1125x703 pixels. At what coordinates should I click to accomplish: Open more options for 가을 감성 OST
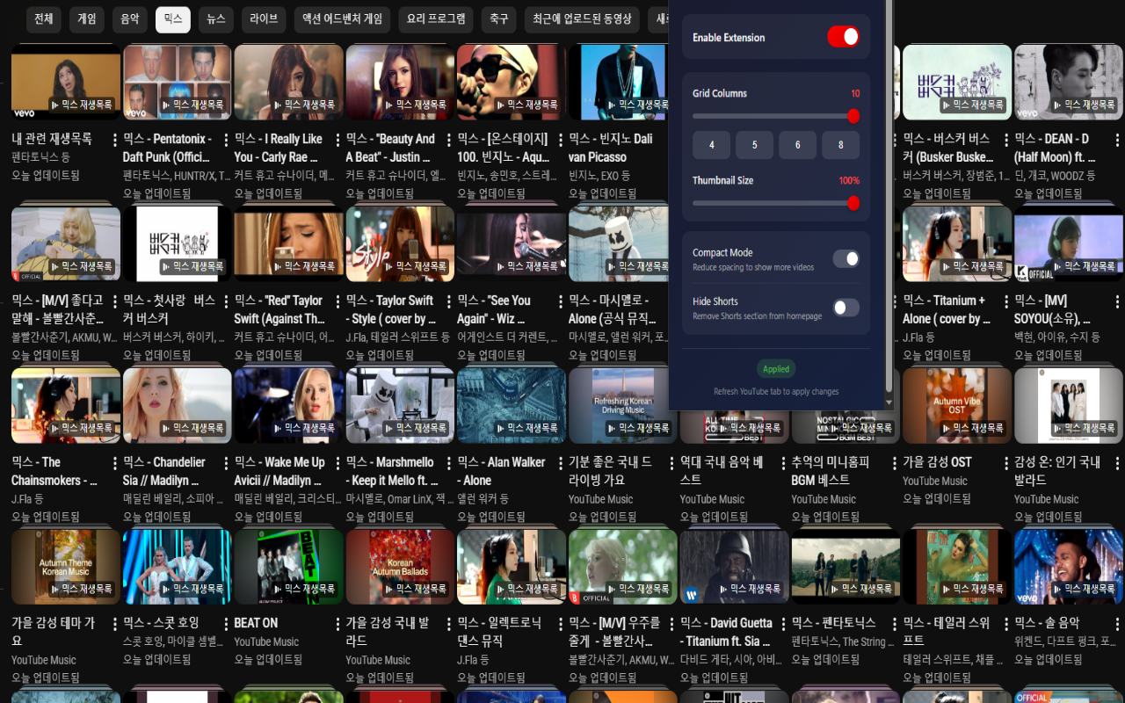(1007, 463)
